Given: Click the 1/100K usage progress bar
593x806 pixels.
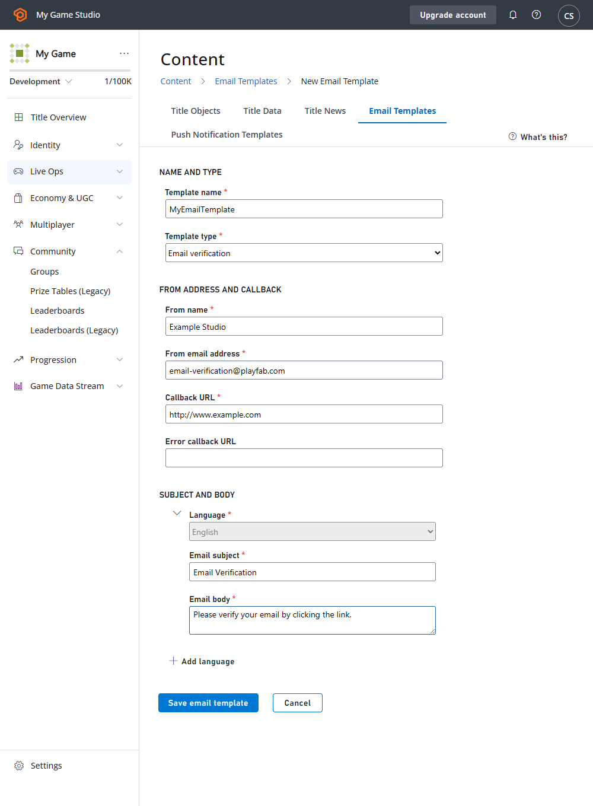Looking at the screenshot, I should click(x=70, y=71).
